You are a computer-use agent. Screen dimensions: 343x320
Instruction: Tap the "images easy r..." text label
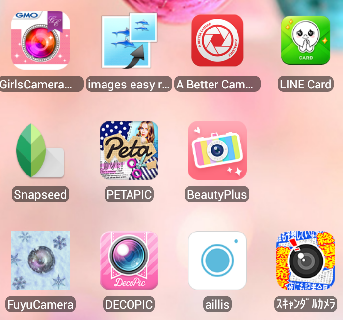[x=129, y=84]
